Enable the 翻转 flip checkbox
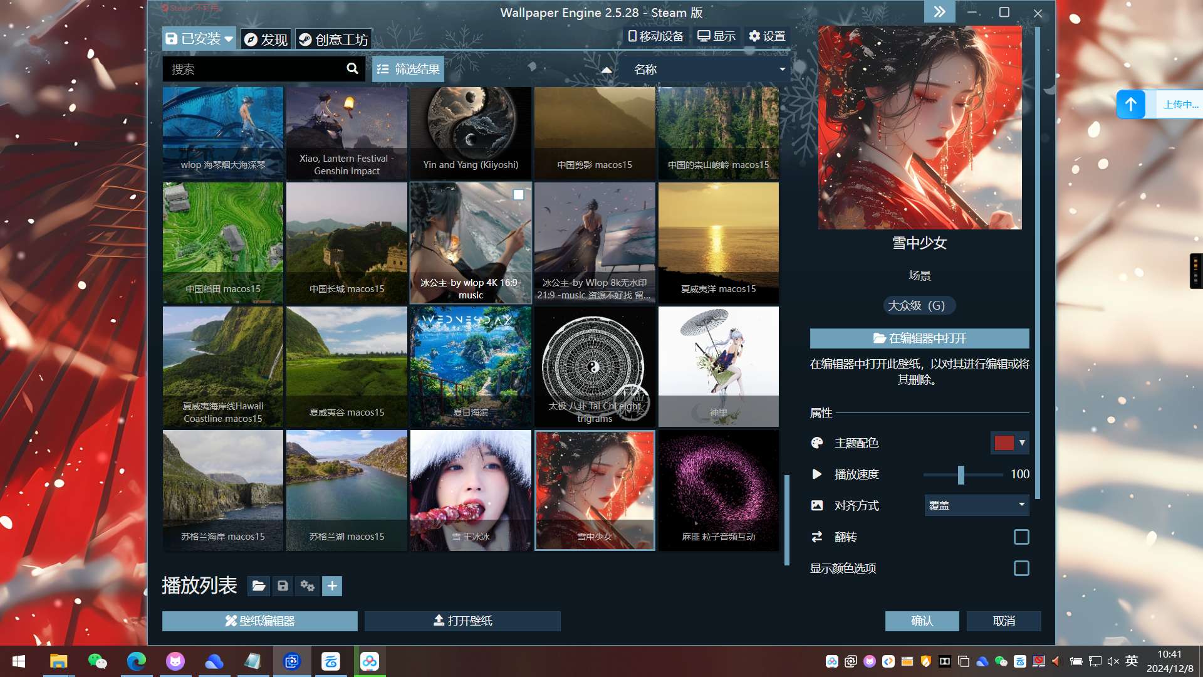The image size is (1203, 677). pos(1021,537)
